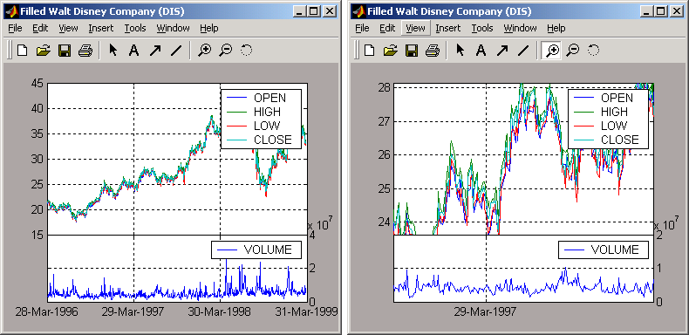Screen dimensions: 689x335
Task: Maximize the left figure window
Action: [314, 11]
